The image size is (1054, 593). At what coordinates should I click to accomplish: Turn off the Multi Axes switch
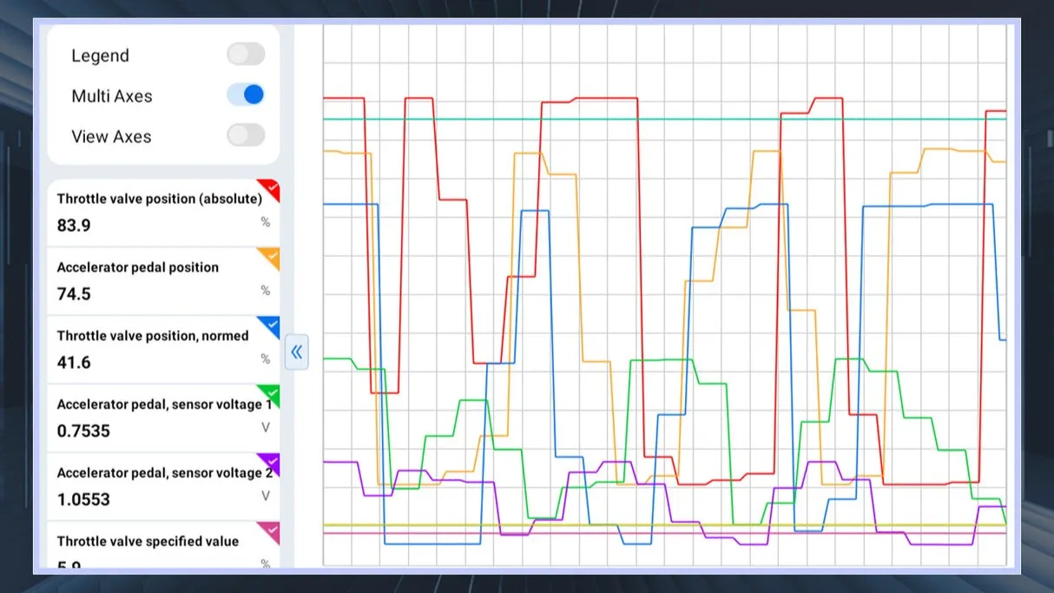[x=246, y=95]
